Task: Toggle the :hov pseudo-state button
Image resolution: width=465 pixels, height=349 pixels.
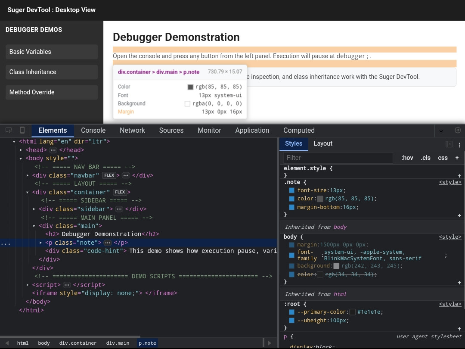Action: click(x=407, y=158)
